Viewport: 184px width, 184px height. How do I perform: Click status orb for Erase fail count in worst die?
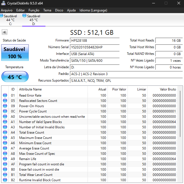5,169
